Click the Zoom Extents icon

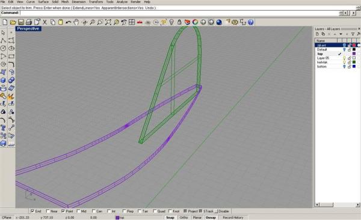click(x=108, y=22)
